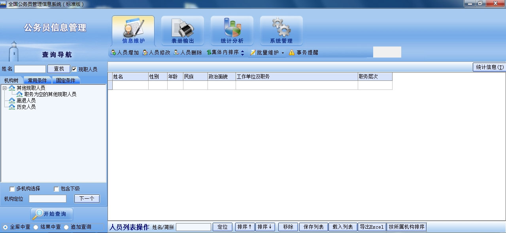Select the 全库中查 radio button
The image size is (506, 233).
click(x=5, y=227)
